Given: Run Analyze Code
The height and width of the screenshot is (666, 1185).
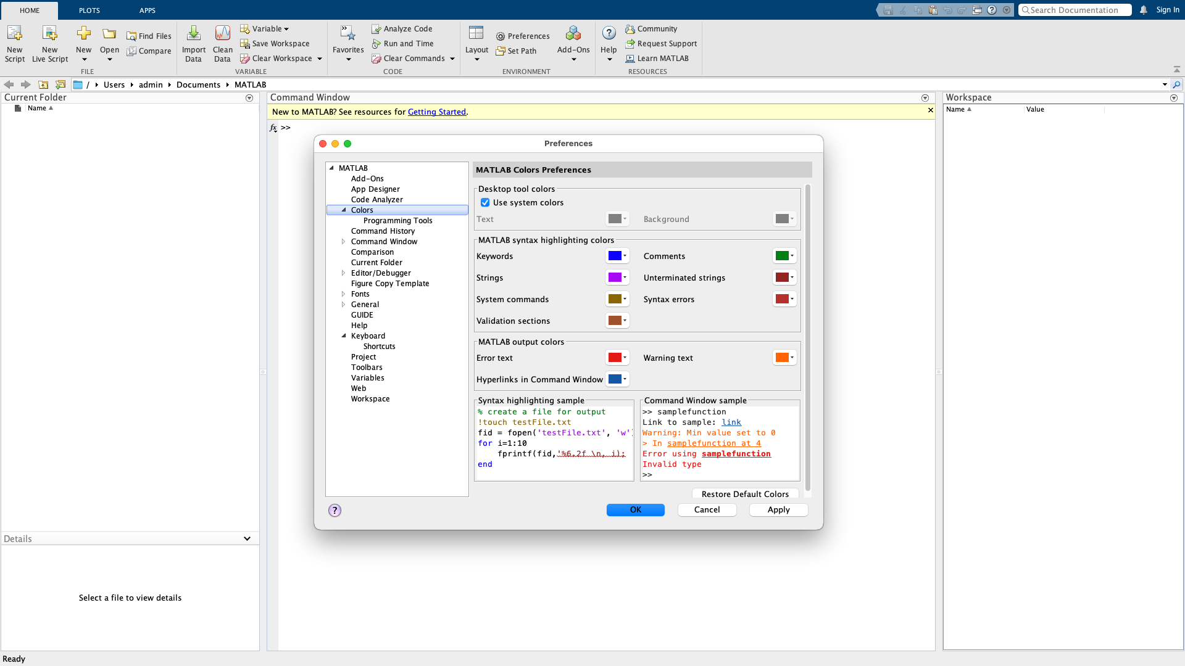Looking at the screenshot, I should [402, 29].
